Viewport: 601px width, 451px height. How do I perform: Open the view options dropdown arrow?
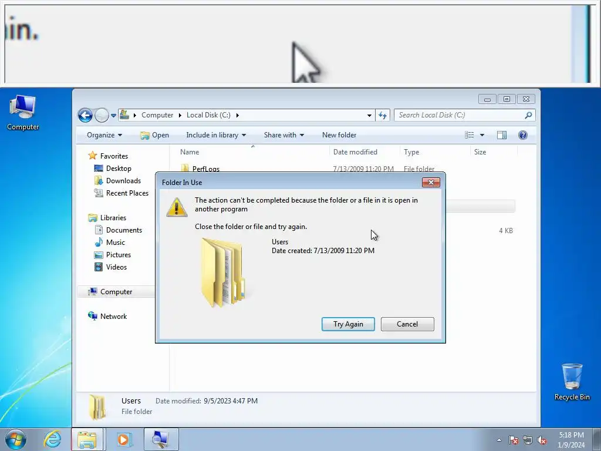pyautogui.click(x=482, y=135)
